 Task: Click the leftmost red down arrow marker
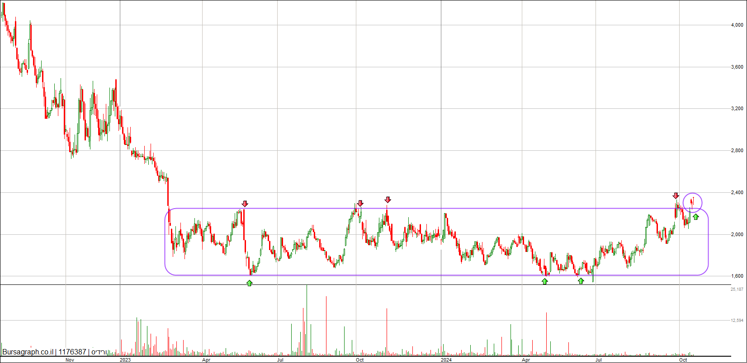[245, 204]
